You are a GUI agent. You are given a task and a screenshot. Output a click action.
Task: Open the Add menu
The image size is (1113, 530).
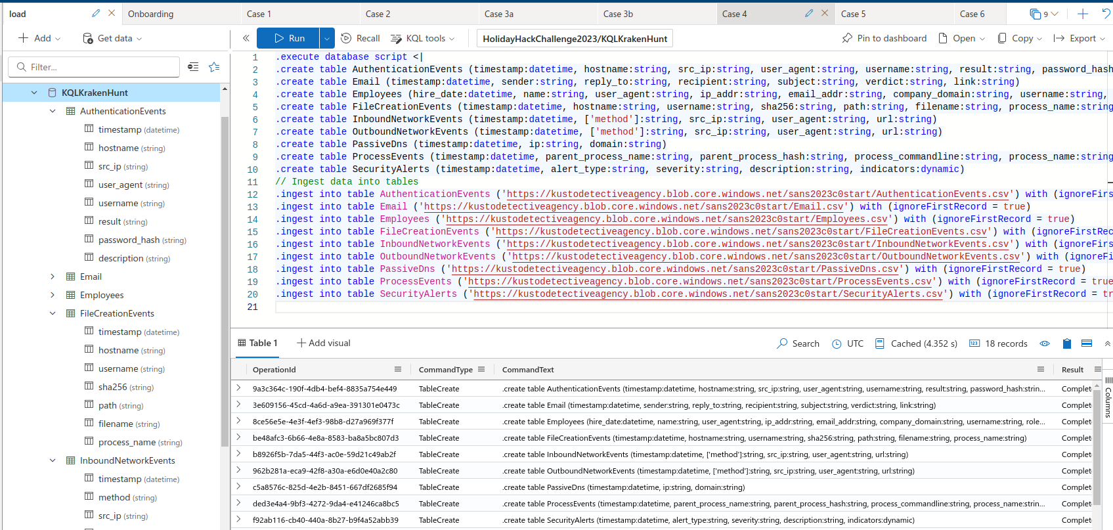(x=39, y=38)
